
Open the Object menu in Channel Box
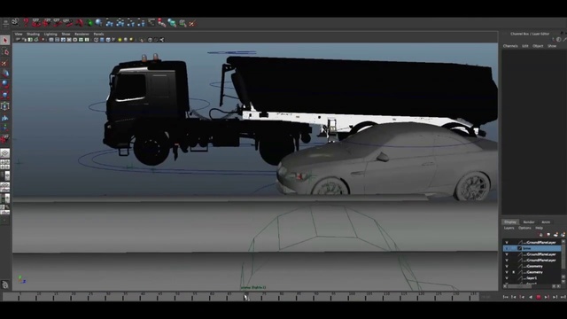(538, 46)
